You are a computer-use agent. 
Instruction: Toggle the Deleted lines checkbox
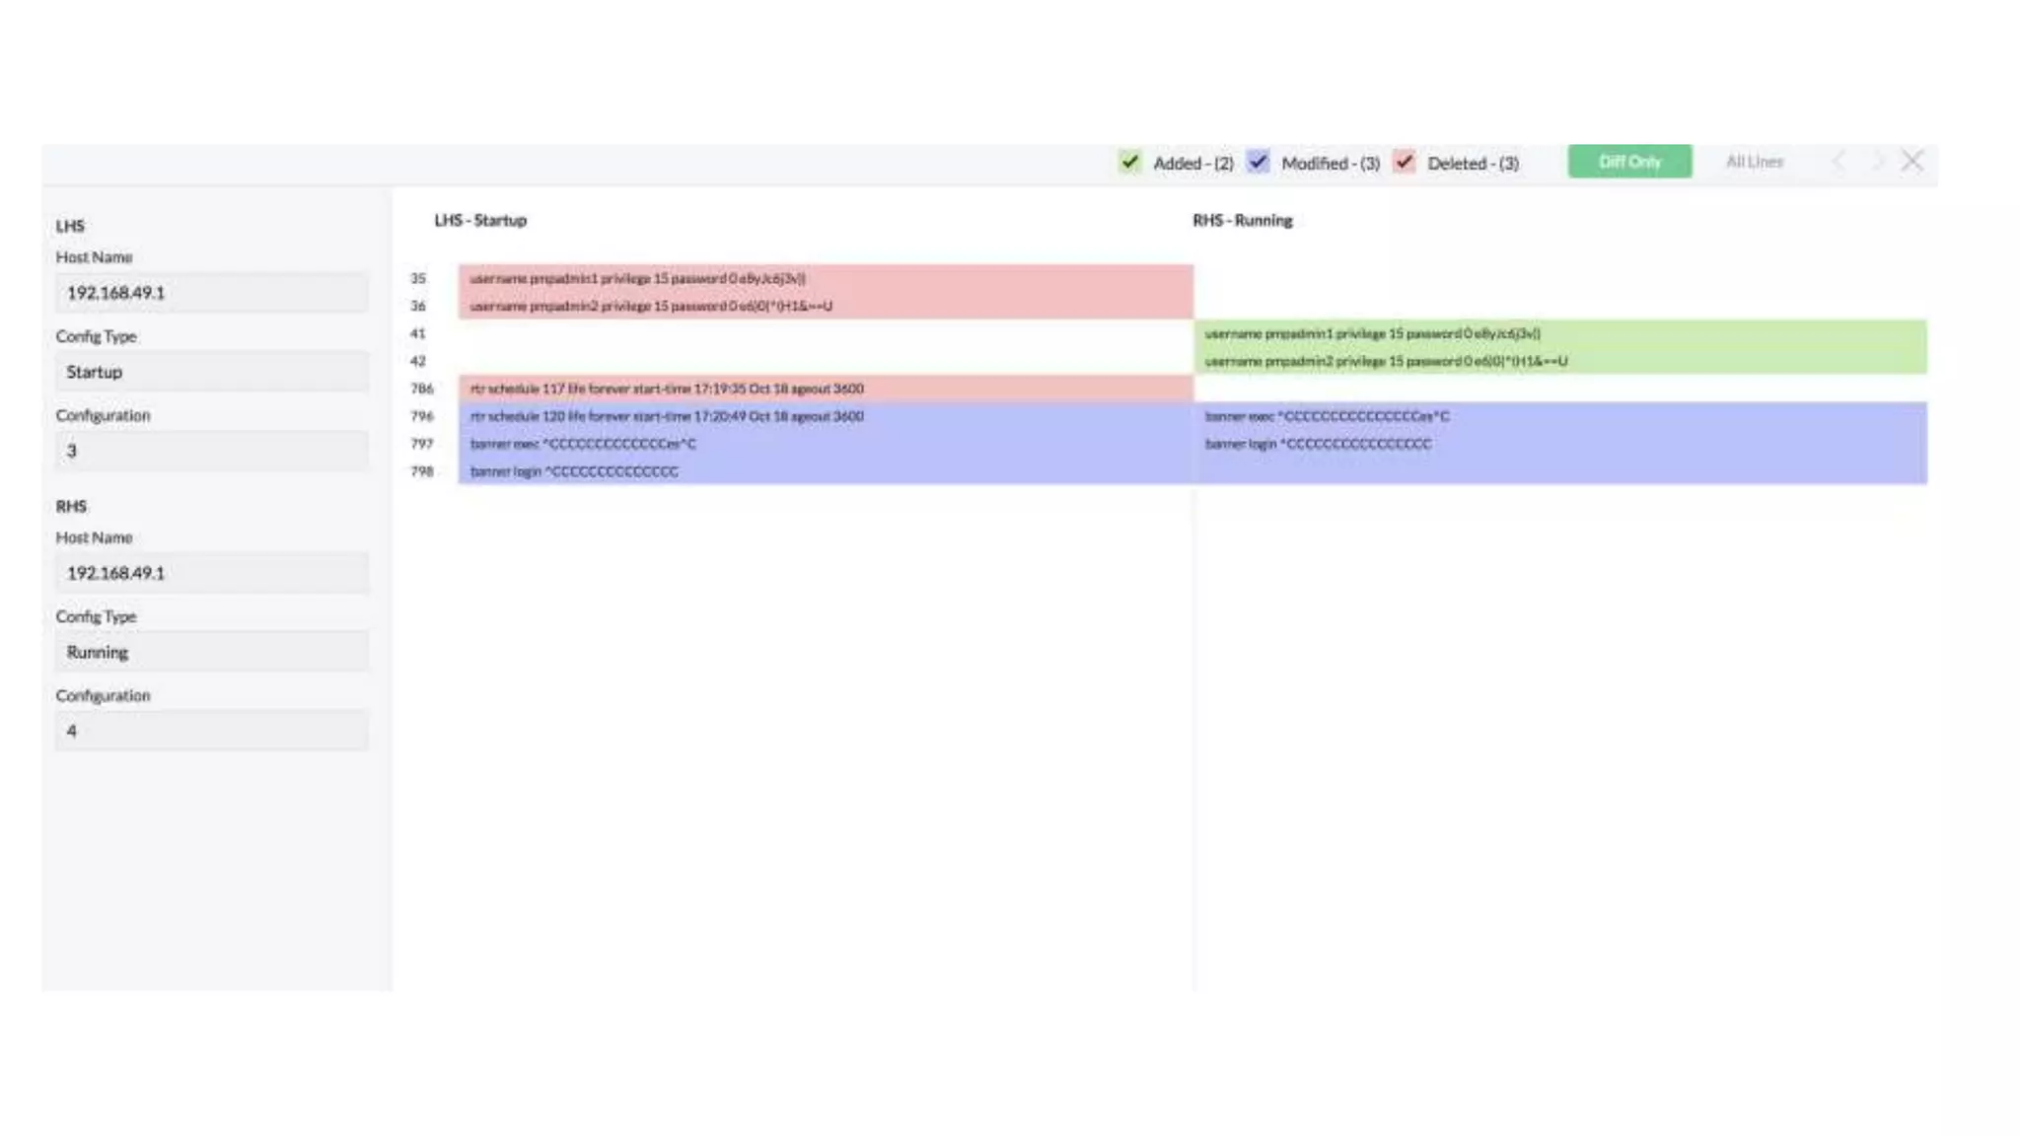click(x=1405, y=162)
